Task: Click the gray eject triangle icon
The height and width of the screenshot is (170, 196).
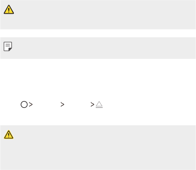Action: click(99, 104)
